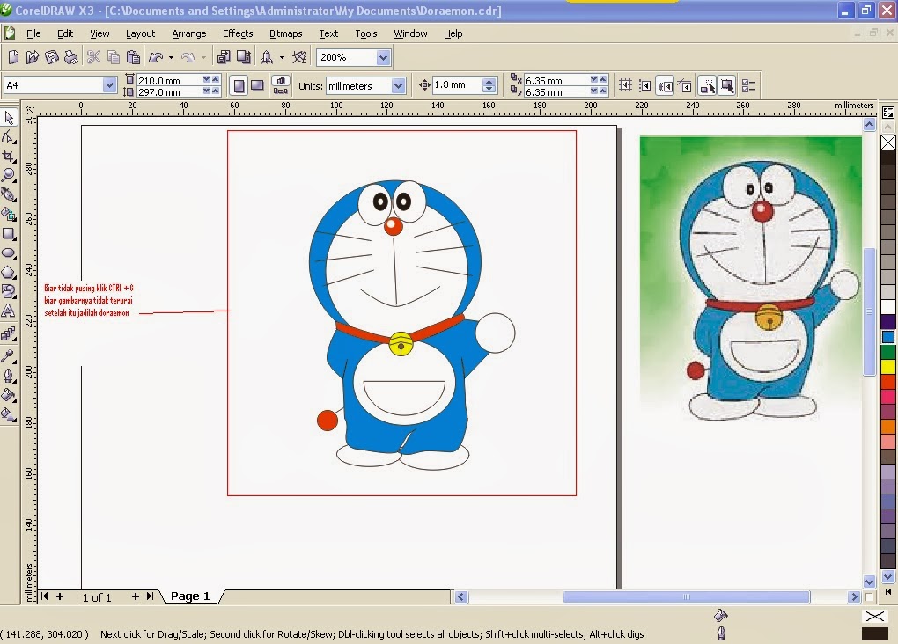Switch page to landscape orientation

258,86
